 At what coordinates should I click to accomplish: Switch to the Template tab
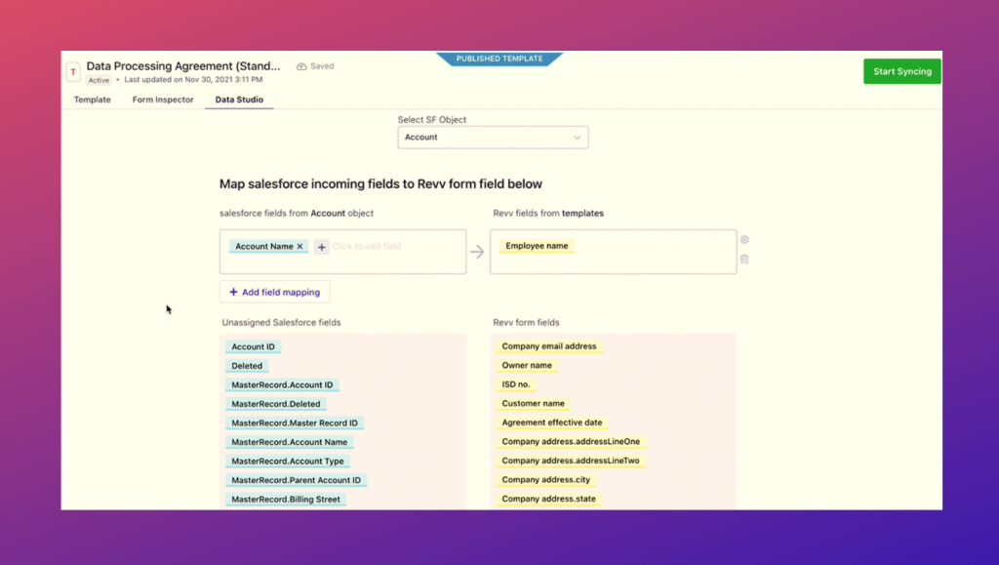pos(93,100)
